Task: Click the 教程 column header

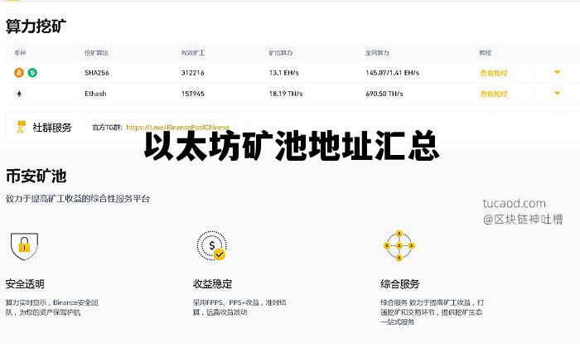Action: (x=485, y=53)
